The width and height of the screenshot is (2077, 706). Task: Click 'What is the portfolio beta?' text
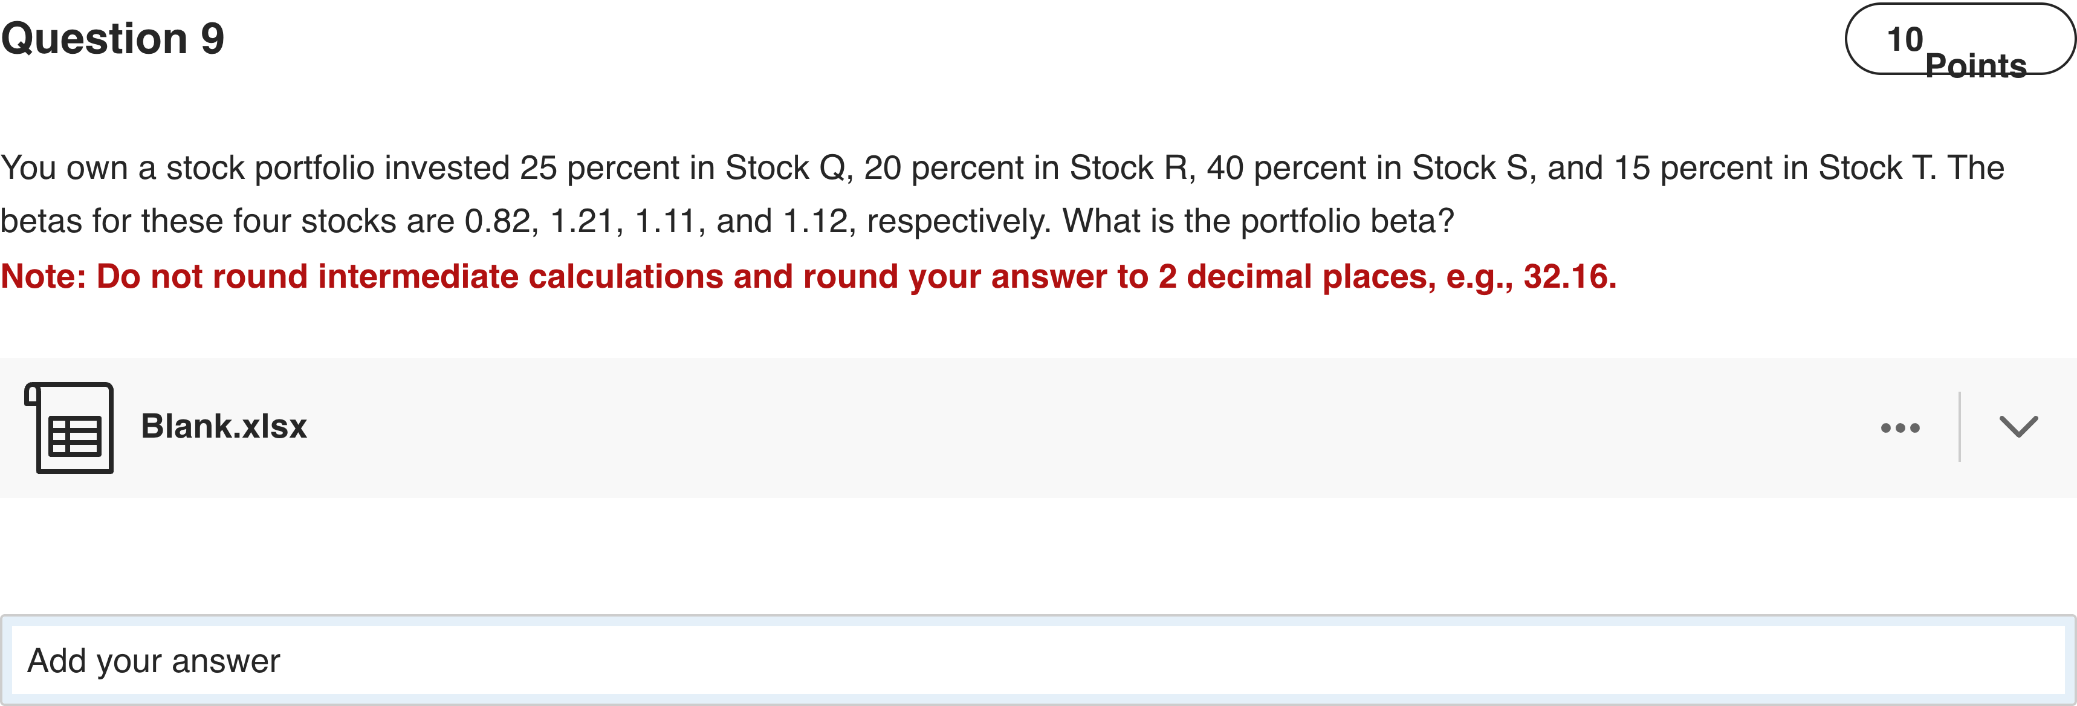(1258, 221)
